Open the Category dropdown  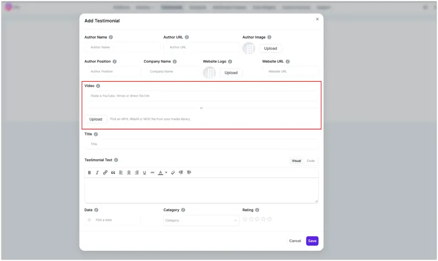[201, 220]
